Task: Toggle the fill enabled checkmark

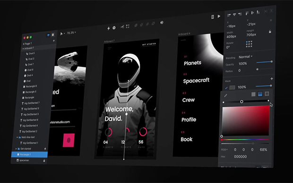Action: click(x=226, y=88)
